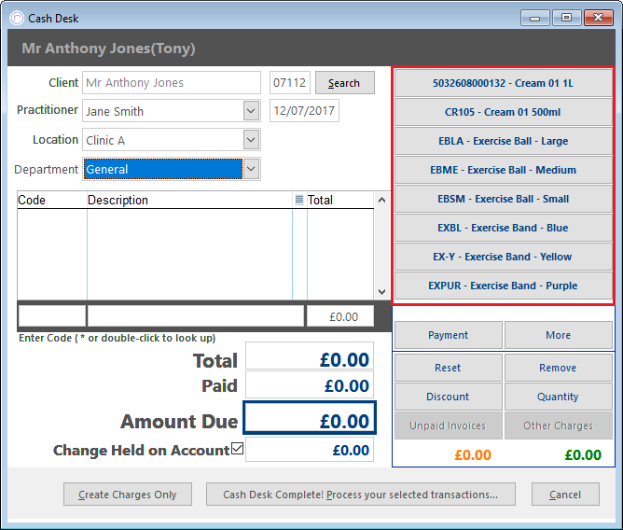
Task: Click the code entry box below table
Action: coord(52,316)
